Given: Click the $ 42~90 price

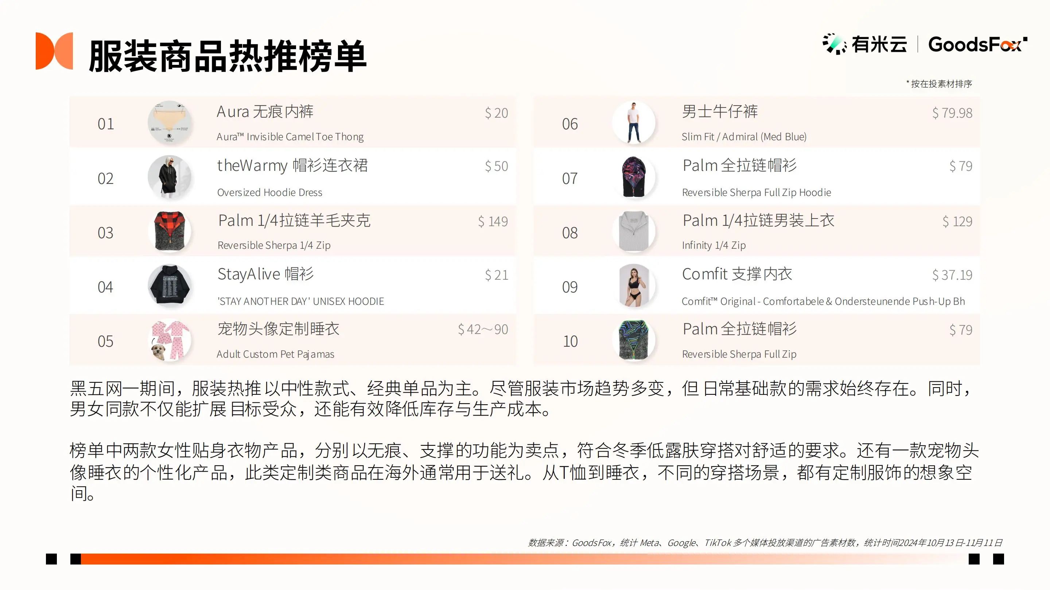Looking at the screenshot, I should (x=483, y=329).
